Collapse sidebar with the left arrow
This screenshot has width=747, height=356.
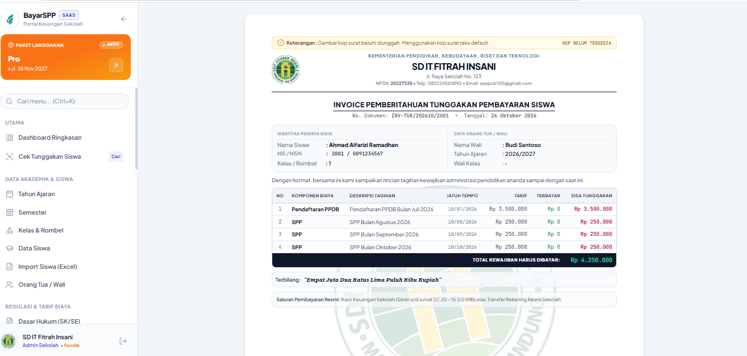pyautogui.click(x=124, y=19)
